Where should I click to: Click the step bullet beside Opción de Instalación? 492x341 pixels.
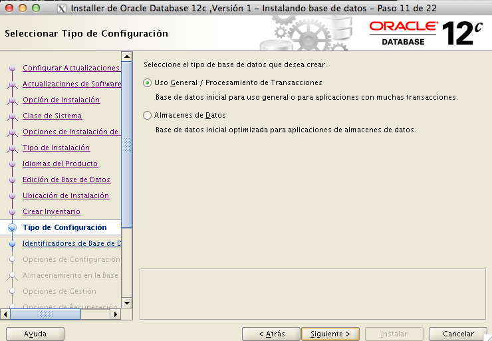coord(12,100)
